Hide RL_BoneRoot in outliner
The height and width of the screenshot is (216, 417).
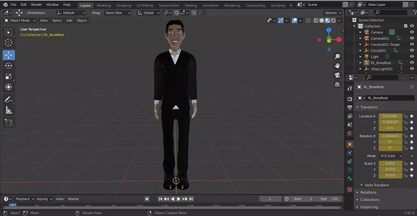point(412,63)
